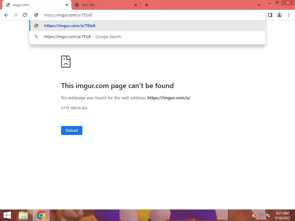This screenshot has height=221, width=295.
Task: Click the magnifier icon in the search suggestion
Action: point(36,37)
